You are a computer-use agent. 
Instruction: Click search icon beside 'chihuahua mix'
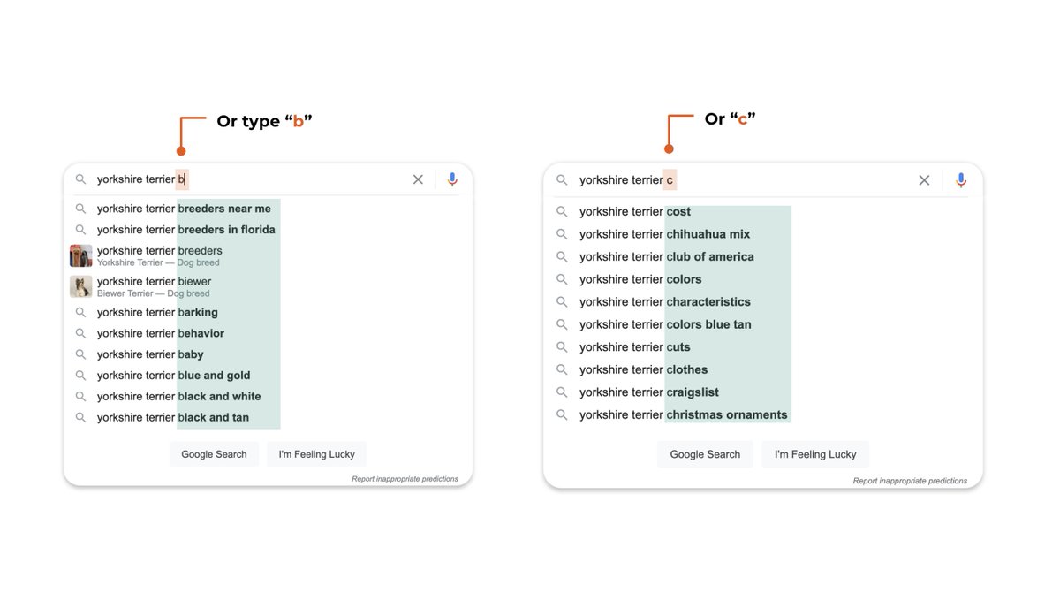point(562,234)
